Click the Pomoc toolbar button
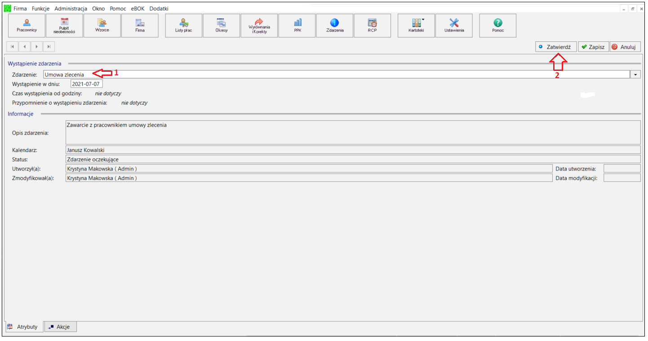The height and width of the screenshot is (341, 648). coord(498,26)
